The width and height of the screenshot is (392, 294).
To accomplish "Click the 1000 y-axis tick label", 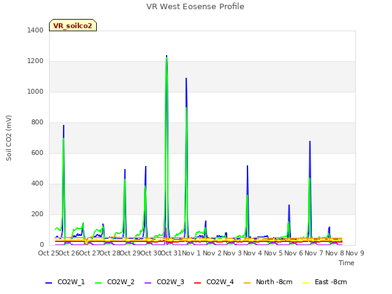I will pos(36,91).
